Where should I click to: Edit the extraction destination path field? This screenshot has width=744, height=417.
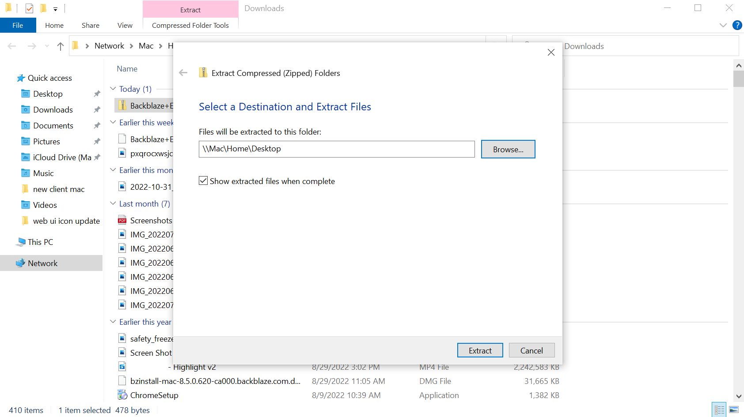click(x=337, y=149)
